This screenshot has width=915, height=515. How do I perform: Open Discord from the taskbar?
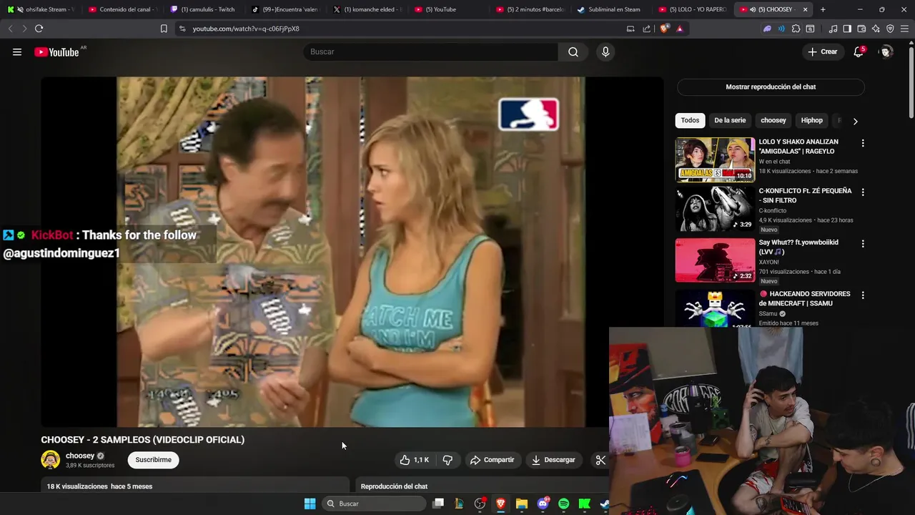543,504
